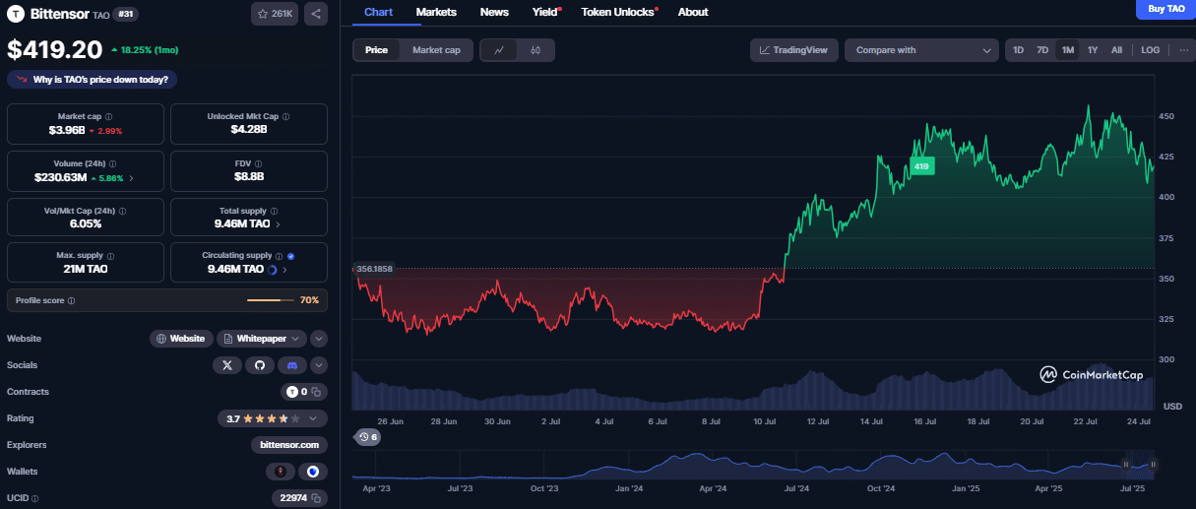
Task: Switch to the Yield tab
Action: (545, 12)
